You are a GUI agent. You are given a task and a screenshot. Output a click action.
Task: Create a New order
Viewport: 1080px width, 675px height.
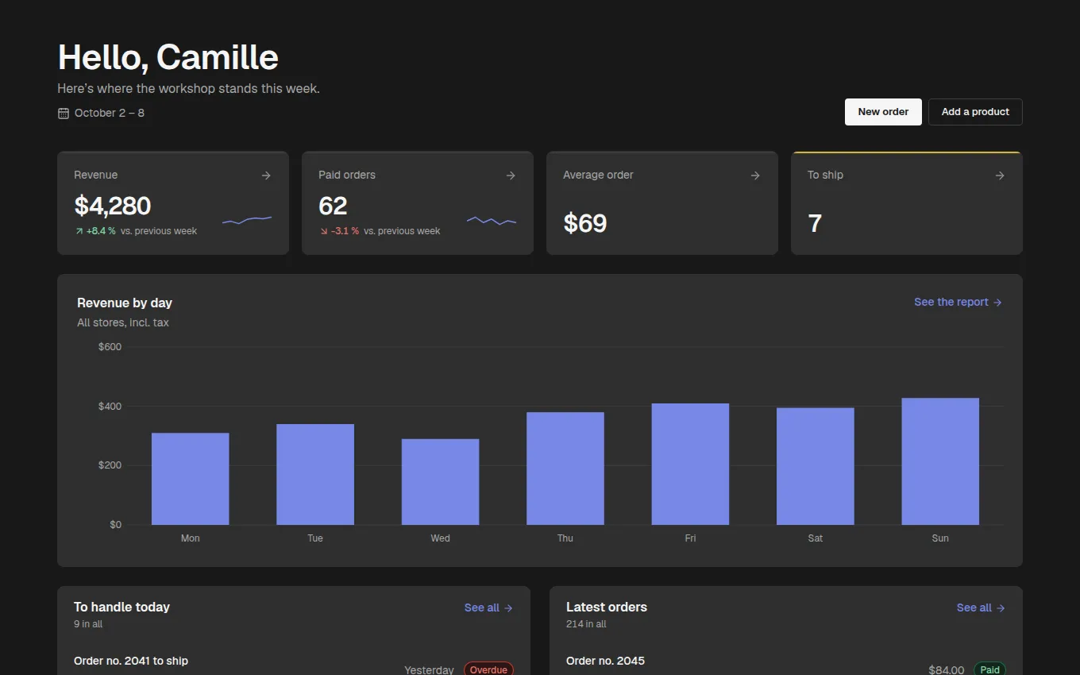click(x=883, y=112)
